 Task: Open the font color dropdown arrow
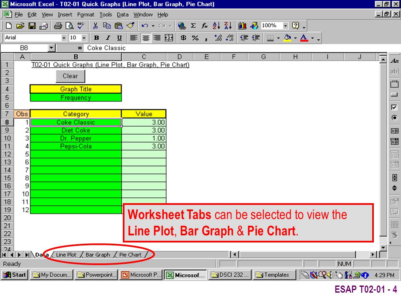coord(312,38)
